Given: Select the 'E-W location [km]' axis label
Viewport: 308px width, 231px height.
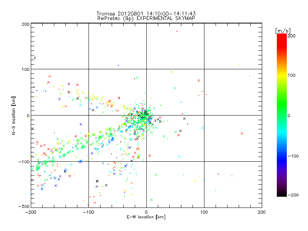Looking at the screenshot, I should click(x=146, y=217).
